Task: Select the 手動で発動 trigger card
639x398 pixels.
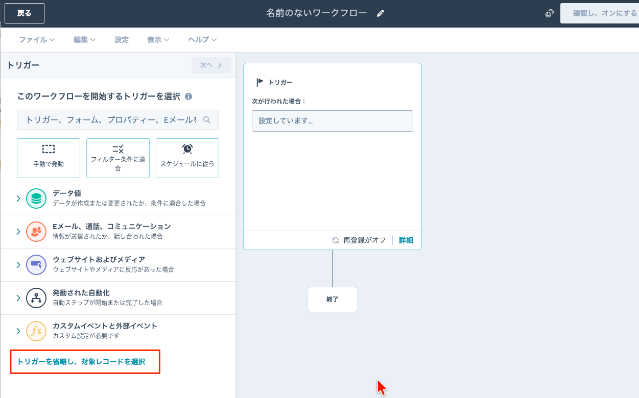Action: coord(49,158)
